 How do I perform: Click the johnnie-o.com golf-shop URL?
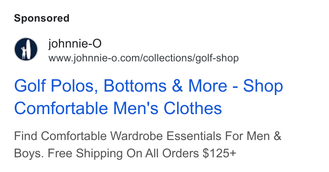tap(144, 58)
